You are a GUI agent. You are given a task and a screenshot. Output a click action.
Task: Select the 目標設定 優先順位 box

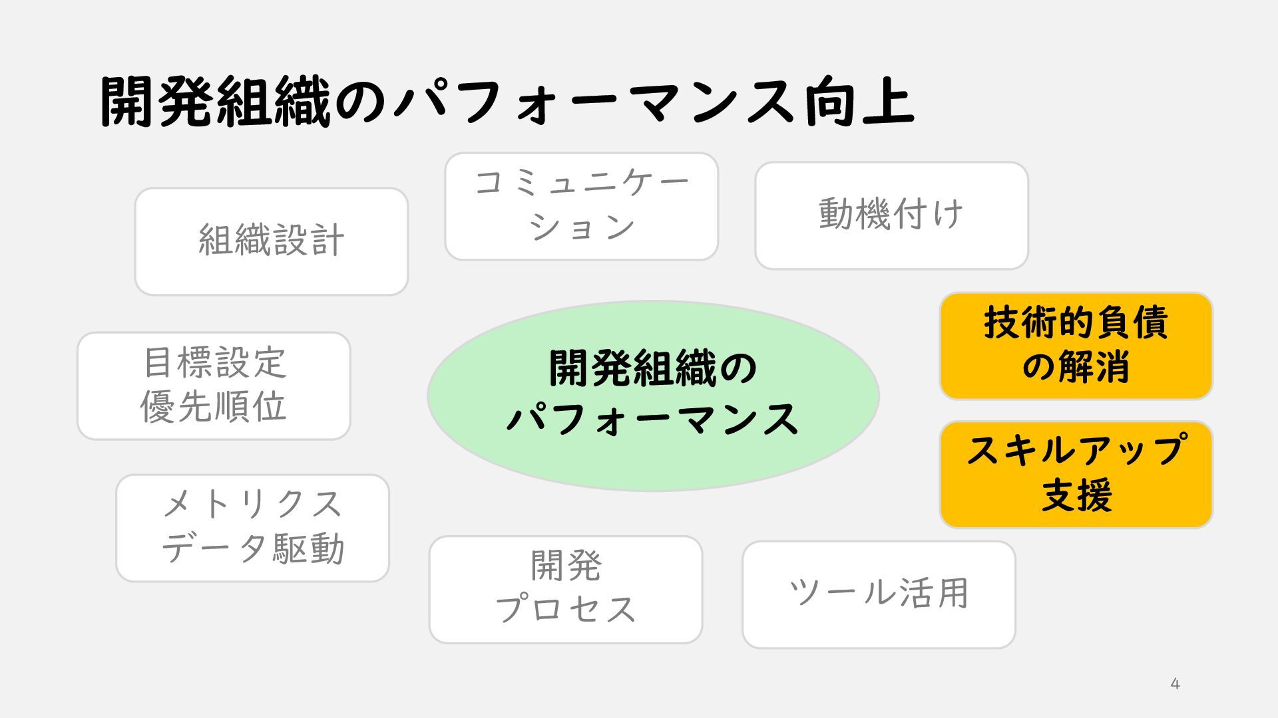214,386
